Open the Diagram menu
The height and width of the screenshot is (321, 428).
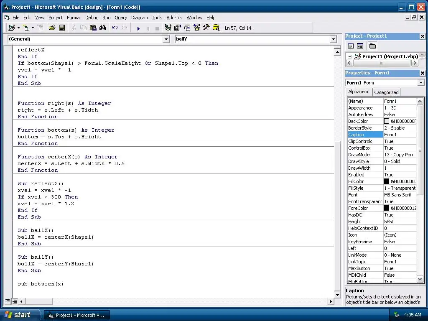click(x=139, y=18)
